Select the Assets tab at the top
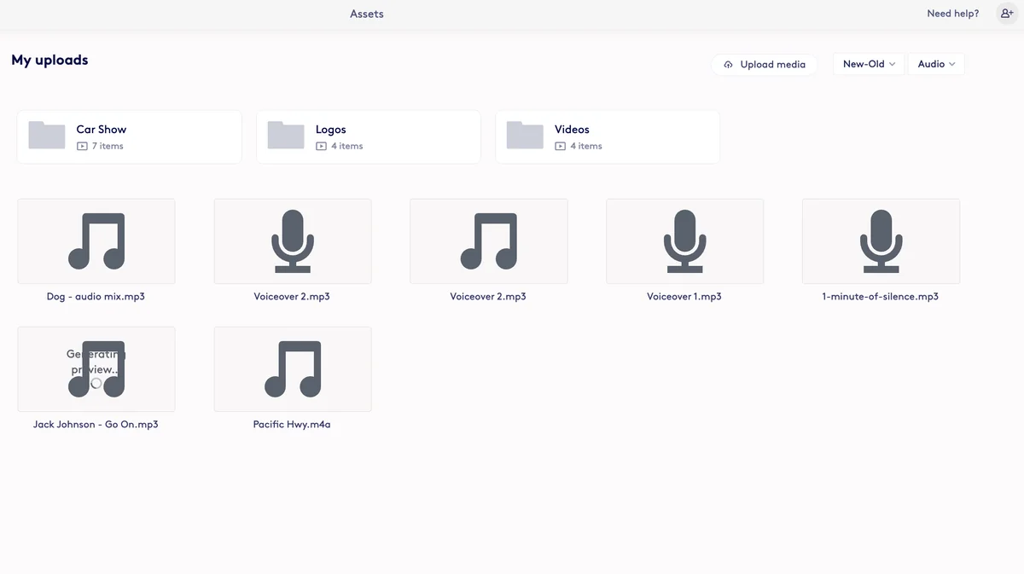The width and height of the screenshot is (1024, 574). (x=367, y=14)
